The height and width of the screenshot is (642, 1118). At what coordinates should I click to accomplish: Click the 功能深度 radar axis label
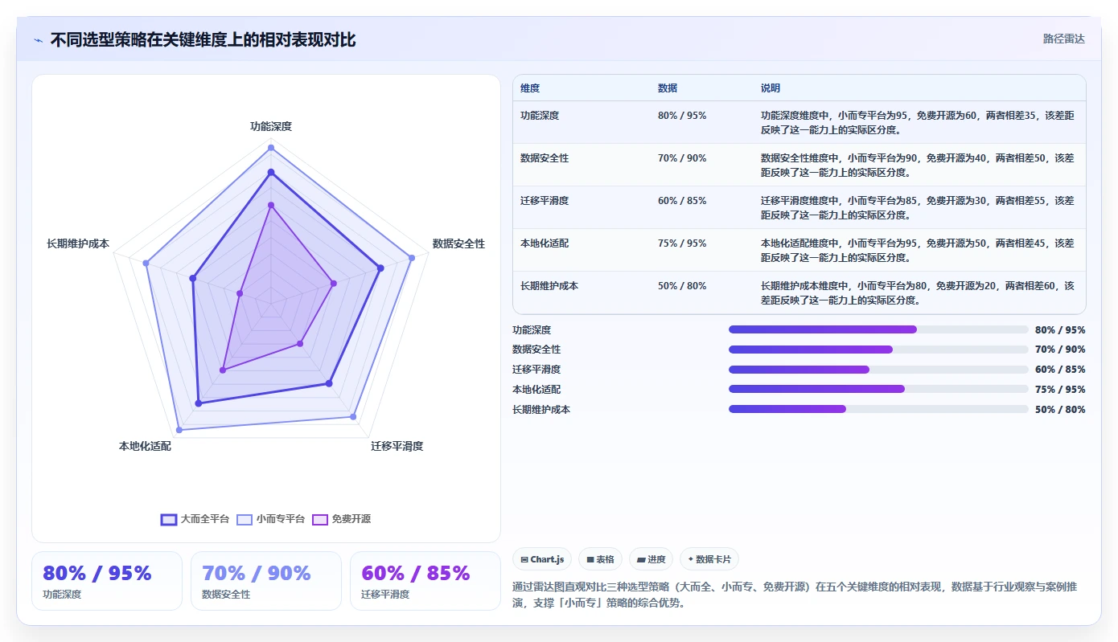tap(271, 127)
